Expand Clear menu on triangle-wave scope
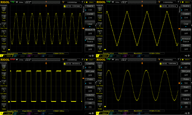The height and width of the screenshot is (115, 192). pyautogui.click(x=186, y=24)
